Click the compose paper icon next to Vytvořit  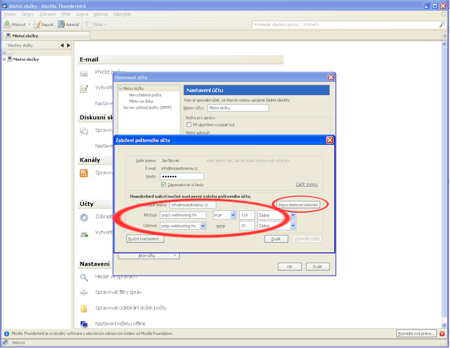(84, 89)
